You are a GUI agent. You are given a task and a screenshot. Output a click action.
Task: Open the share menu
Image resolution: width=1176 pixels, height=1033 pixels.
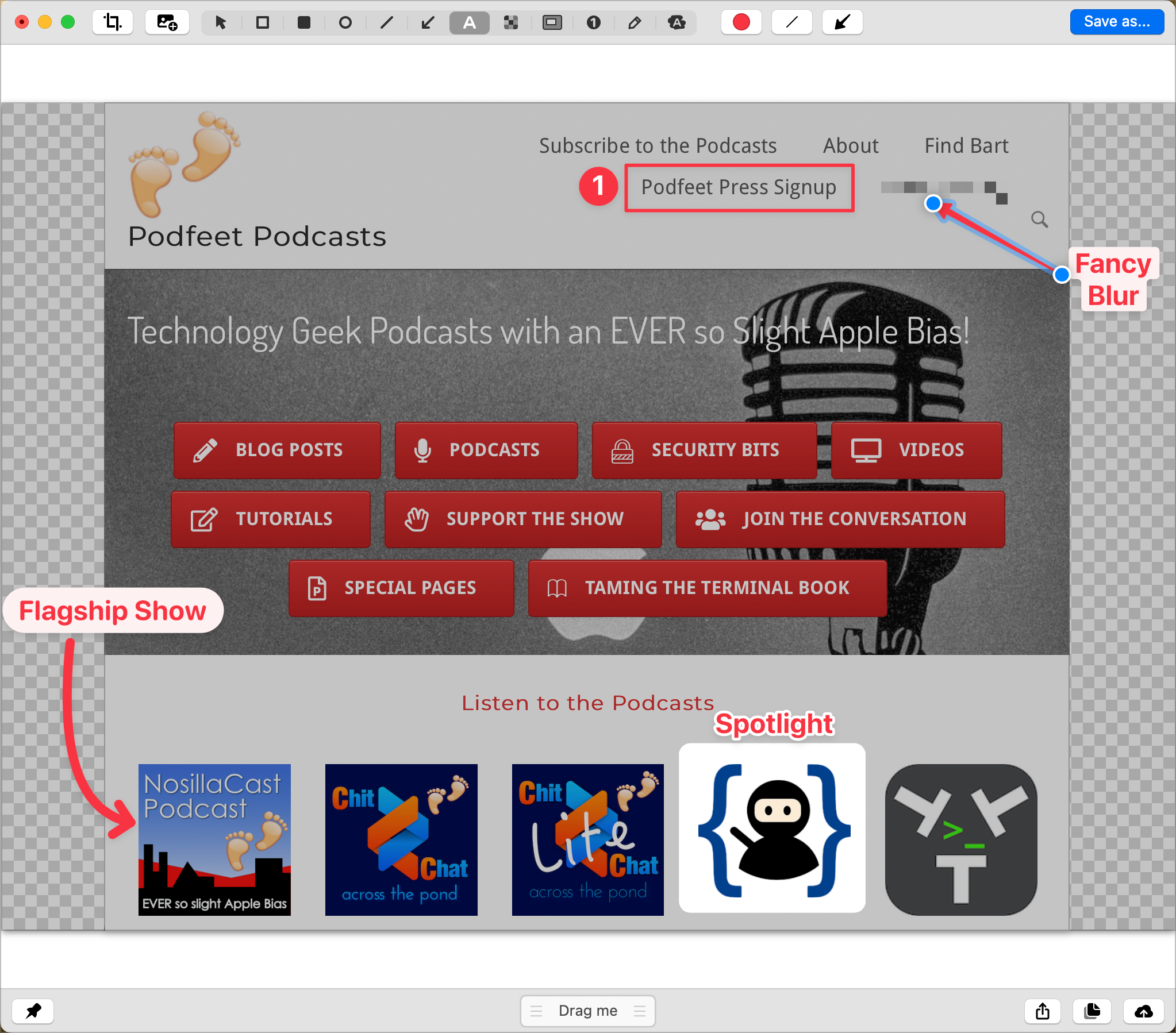[1043, 1011]
